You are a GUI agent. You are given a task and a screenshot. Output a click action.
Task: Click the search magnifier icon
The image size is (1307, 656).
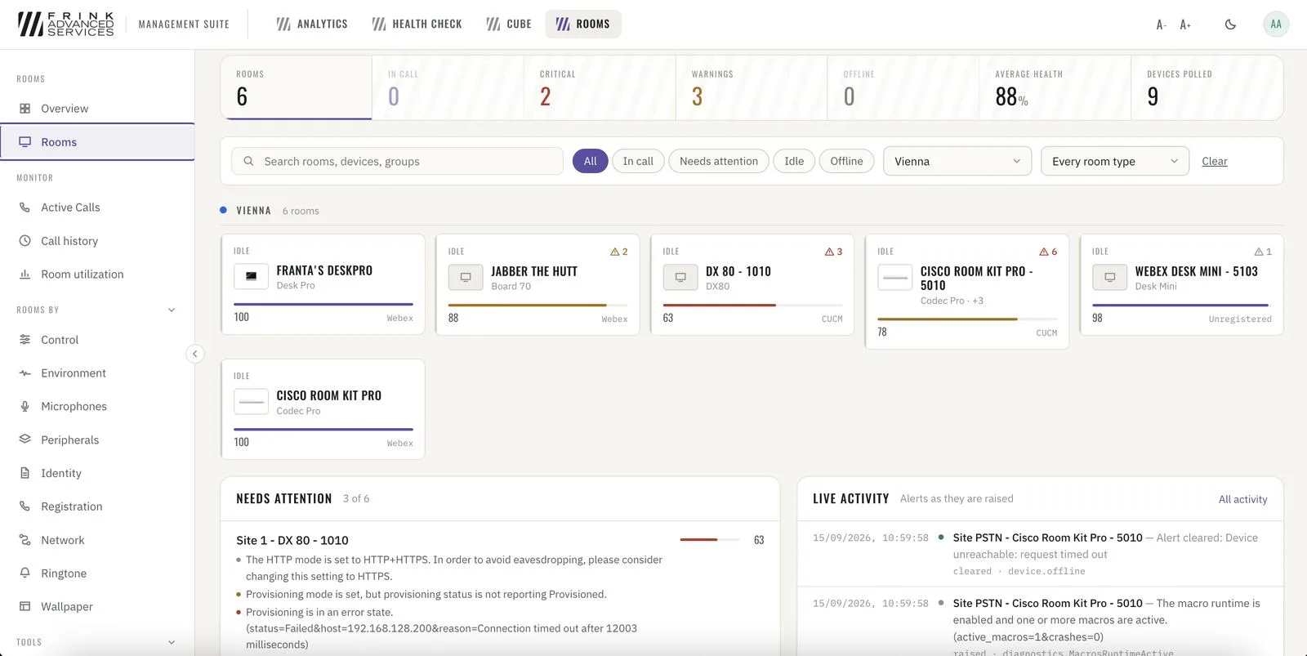pos(248,161)
